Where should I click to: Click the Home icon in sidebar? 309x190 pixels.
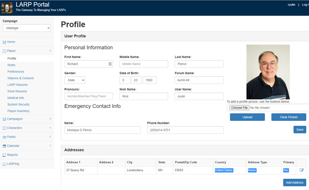pyautogui.click(x=4, y=42)
